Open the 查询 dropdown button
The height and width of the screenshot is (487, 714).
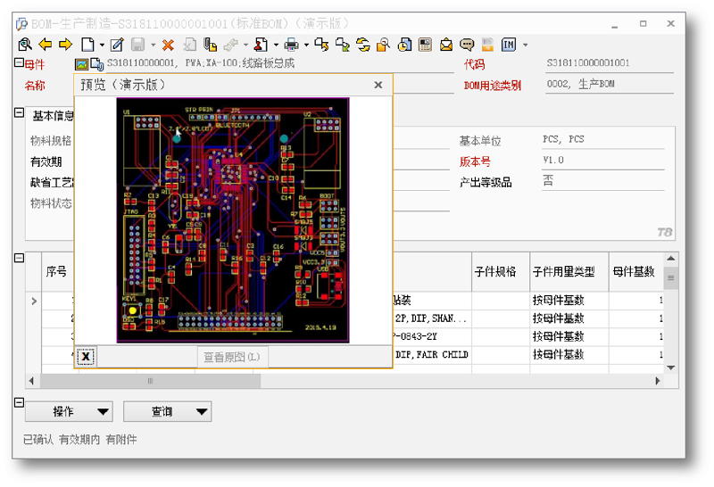(x=167, y=411)
